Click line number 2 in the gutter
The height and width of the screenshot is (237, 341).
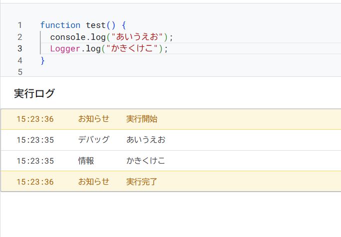pos(19,37)
